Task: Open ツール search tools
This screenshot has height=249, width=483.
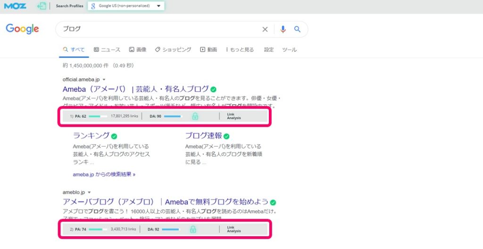Action: [290, 50]
